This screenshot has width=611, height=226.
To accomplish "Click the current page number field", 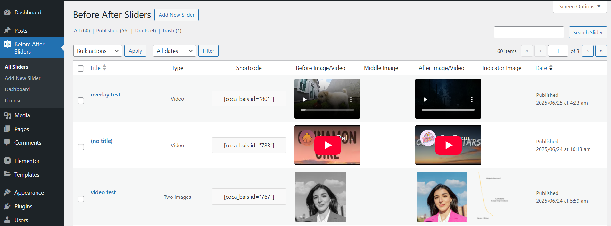I will [558, 51].
